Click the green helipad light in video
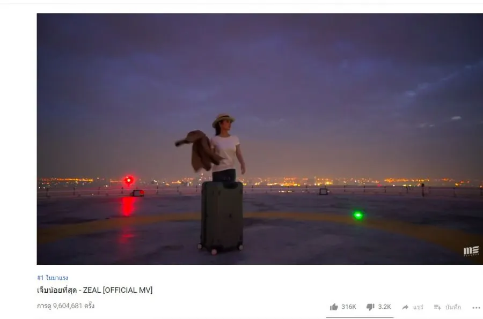Screen dimensions: 483x319 pyautogui.click(x=357, y=215)
